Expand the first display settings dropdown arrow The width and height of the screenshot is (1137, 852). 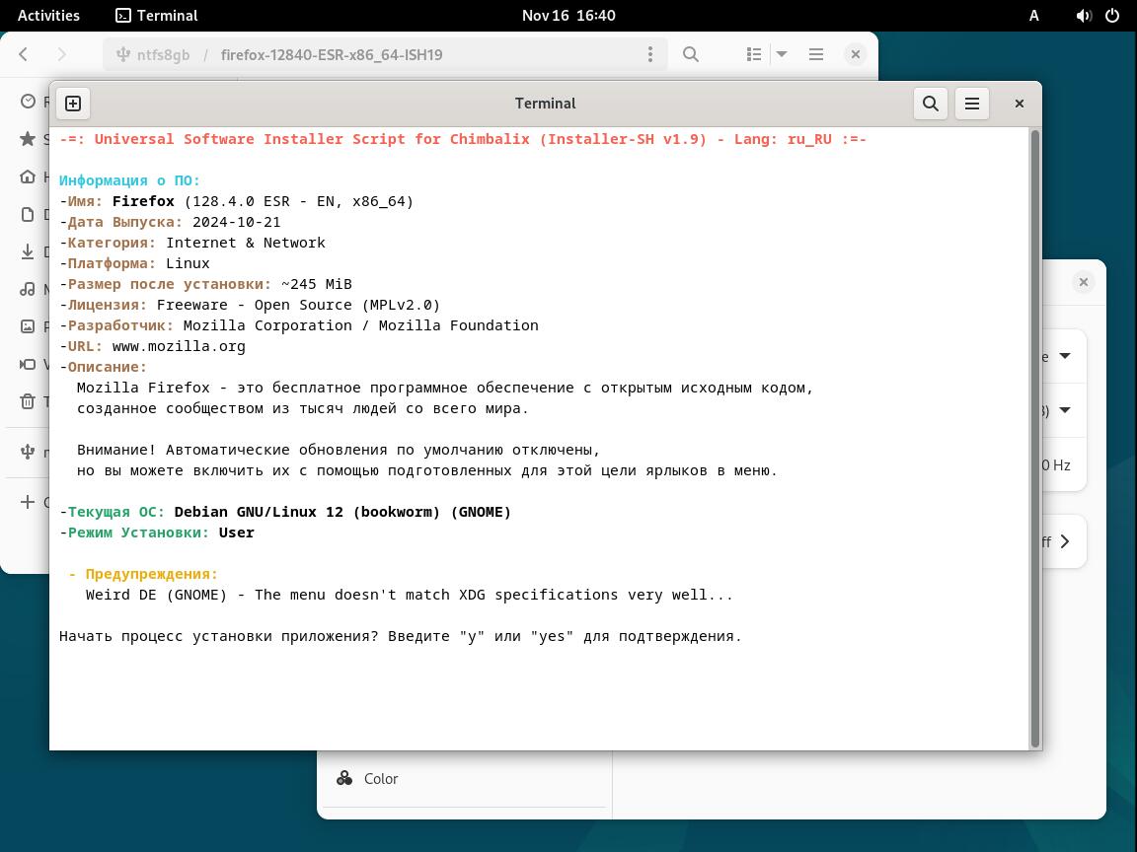(x=1065, y=356)
